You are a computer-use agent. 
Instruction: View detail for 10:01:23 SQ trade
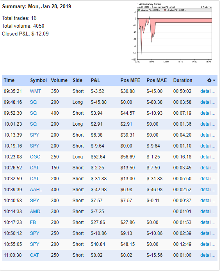(x=208, y=124)
